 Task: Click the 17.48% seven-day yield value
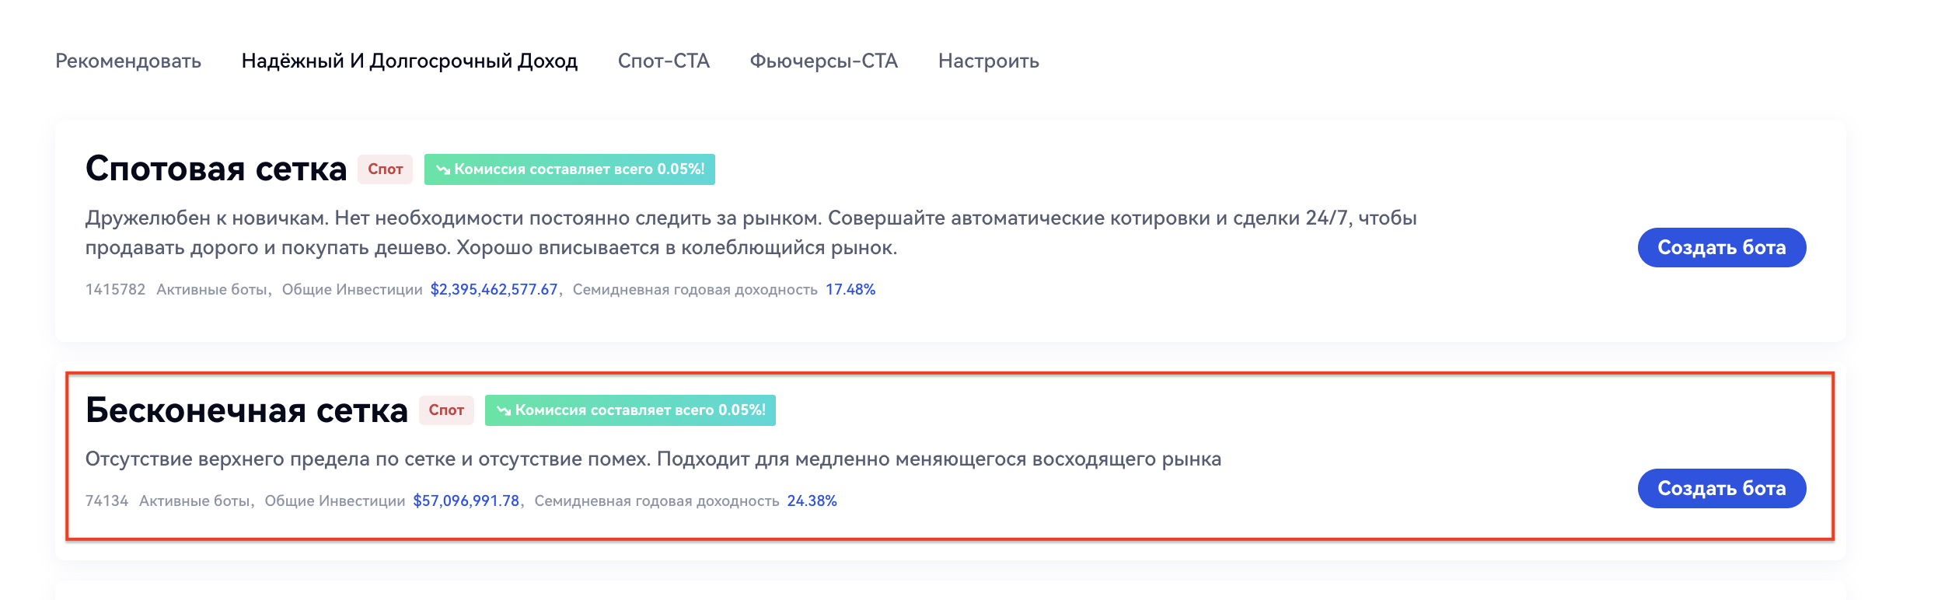(850, 289)
